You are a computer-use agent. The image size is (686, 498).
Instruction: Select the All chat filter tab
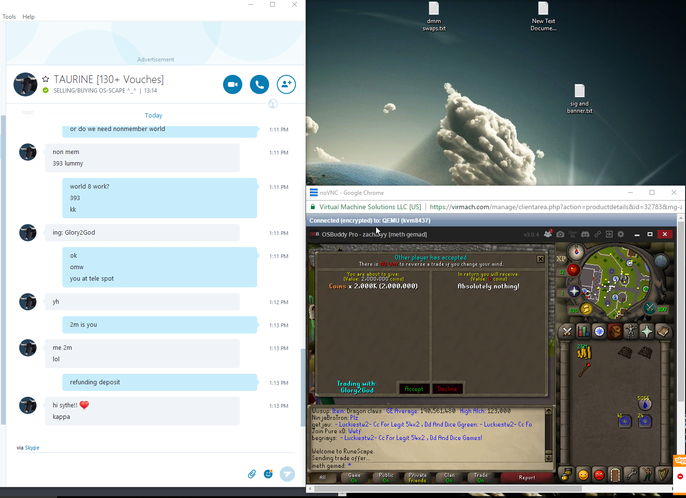323,477
